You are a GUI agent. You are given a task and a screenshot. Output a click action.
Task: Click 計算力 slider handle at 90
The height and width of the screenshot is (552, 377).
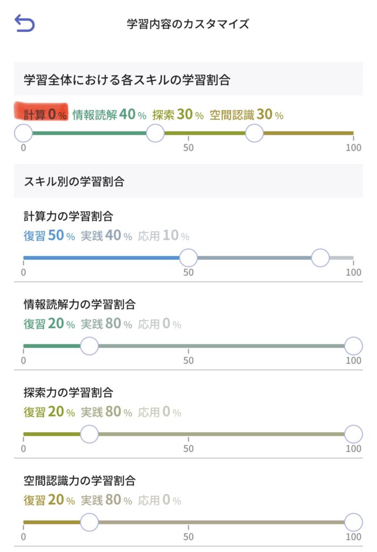click(x=320, y=258)
